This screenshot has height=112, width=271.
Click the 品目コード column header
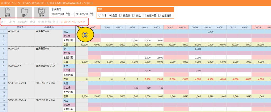[22, 27]
